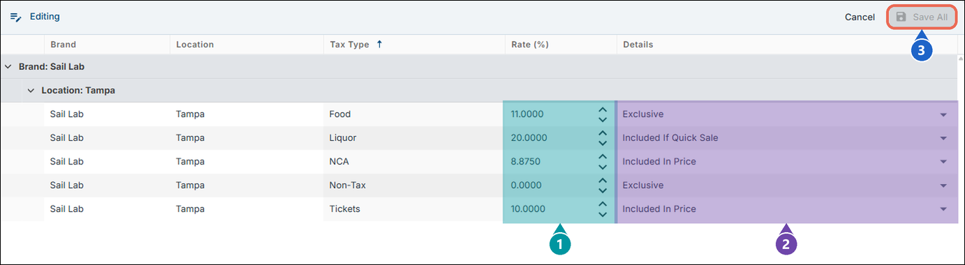Viewport: 965px width, 265px height.
Task: Decrease the Tickets rate with down arrow
Action: click(603, 215)
